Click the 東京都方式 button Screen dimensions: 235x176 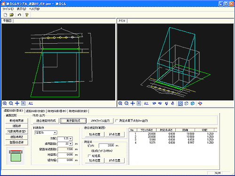[73, 121]
